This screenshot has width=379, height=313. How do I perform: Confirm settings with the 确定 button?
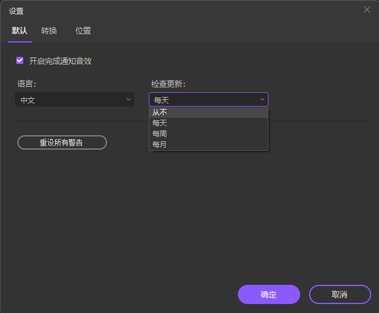(268, 294)
